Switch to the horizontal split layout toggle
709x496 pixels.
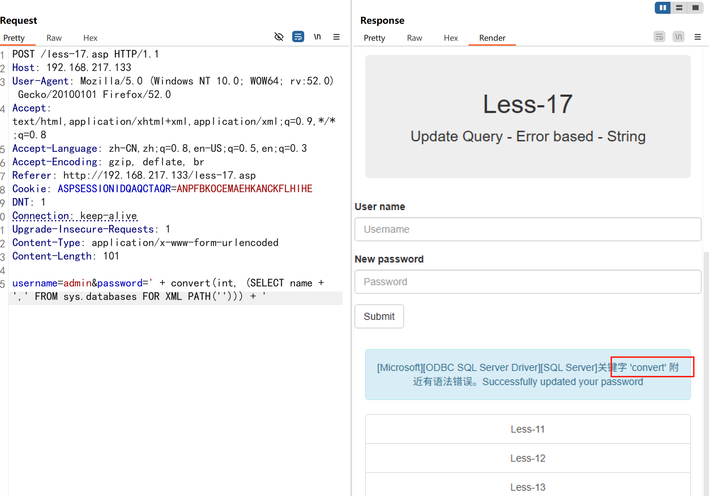tap(679, 8)
